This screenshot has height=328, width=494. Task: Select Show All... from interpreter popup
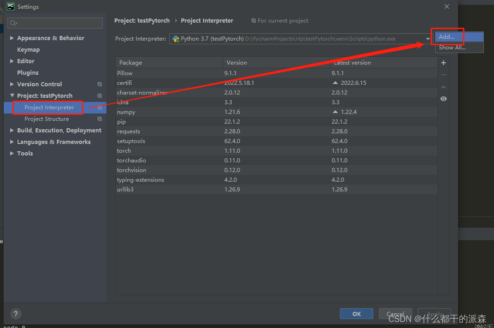(459, 48)
